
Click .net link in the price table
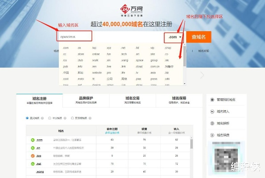tap(38, 164)
